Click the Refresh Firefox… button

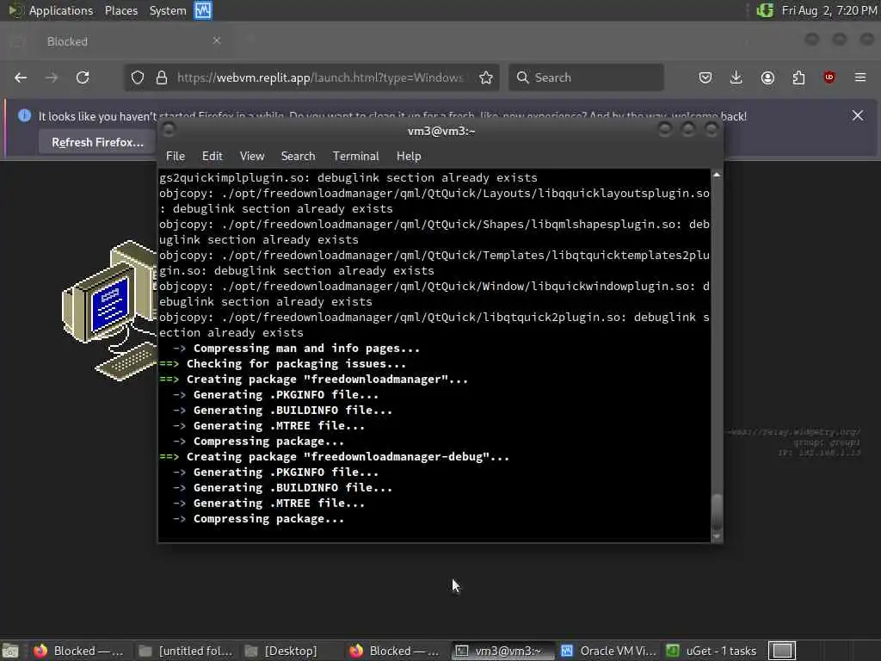tap(97, 142)
